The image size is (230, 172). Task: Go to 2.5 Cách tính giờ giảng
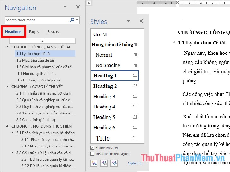36,120
